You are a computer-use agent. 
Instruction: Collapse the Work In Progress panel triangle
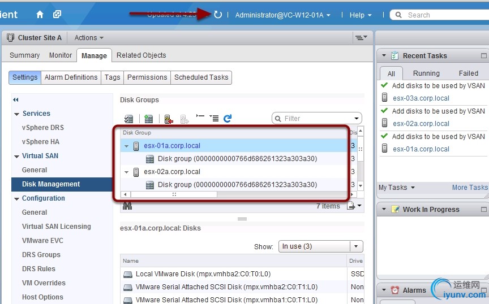click(384, 209)
